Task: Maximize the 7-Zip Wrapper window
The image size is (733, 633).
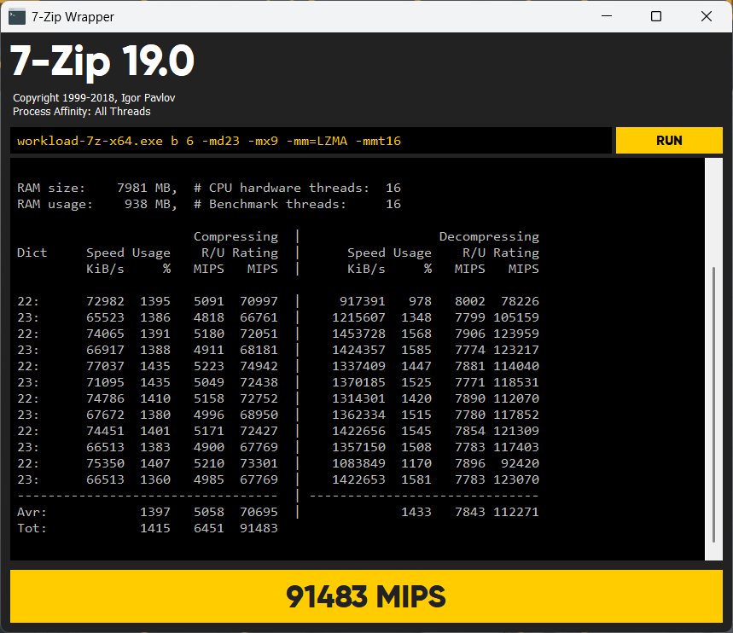Action: click(x=656, y=16)
